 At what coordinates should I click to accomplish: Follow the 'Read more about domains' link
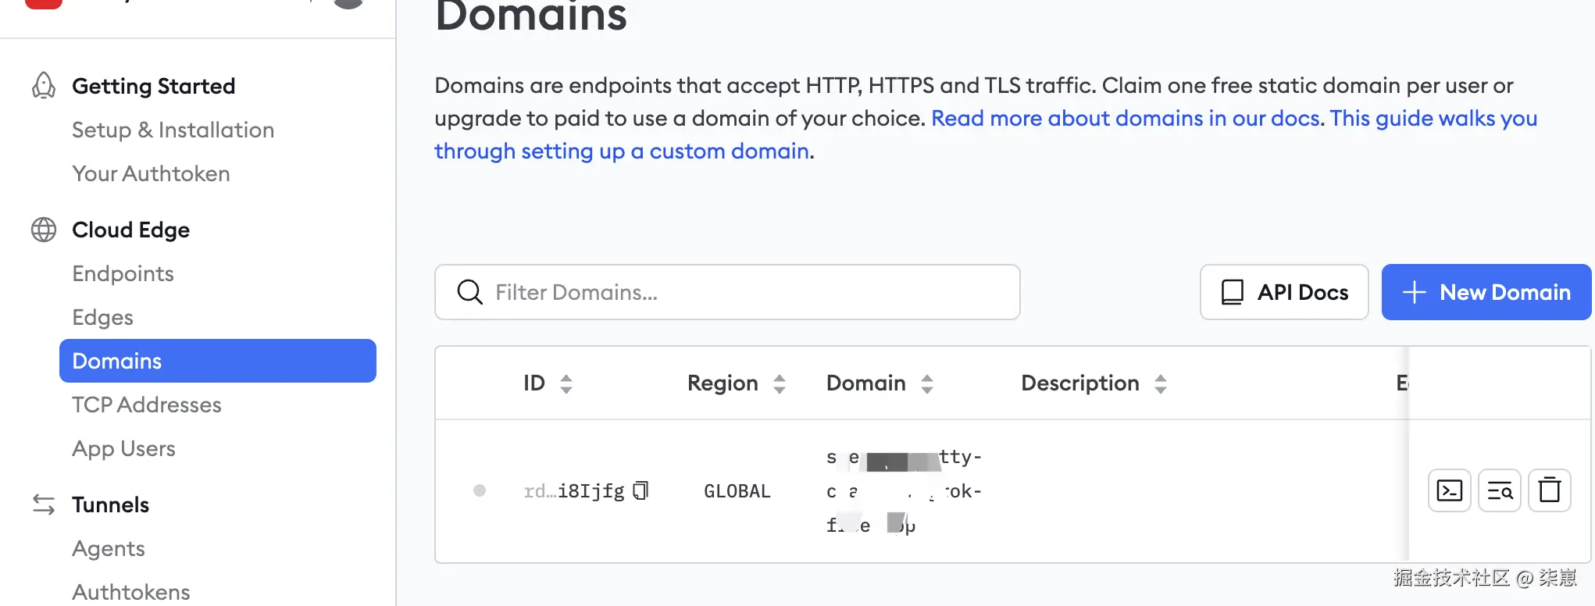pyautogui.click(x=1125, y=119)
